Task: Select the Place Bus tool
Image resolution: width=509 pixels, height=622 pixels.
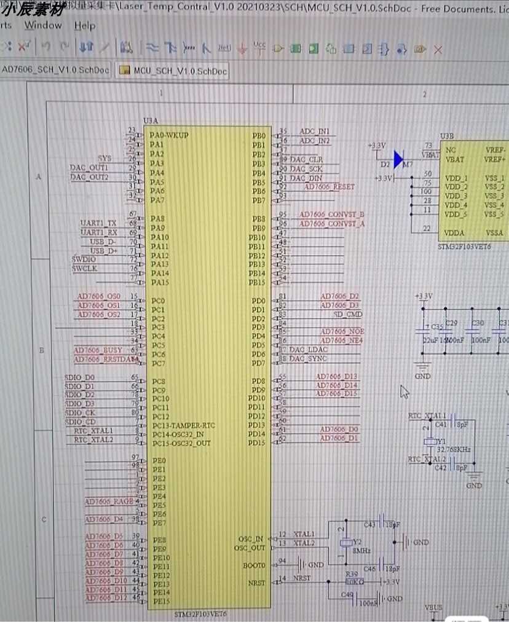Action: click(x=171, y=48)
